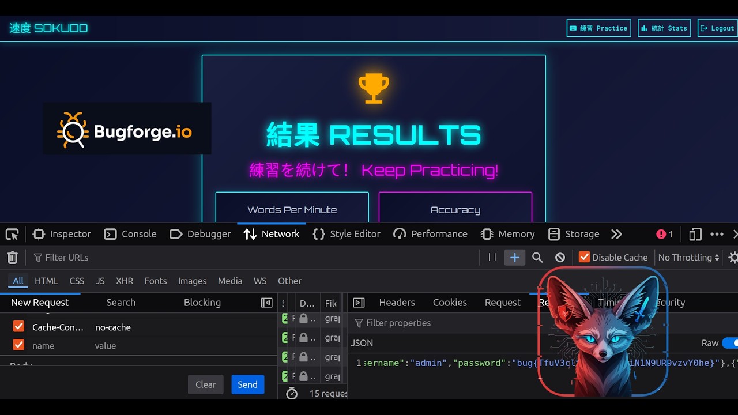
Task: Uncheck the Disable Cache checkbox
Action: click(585, 257)
